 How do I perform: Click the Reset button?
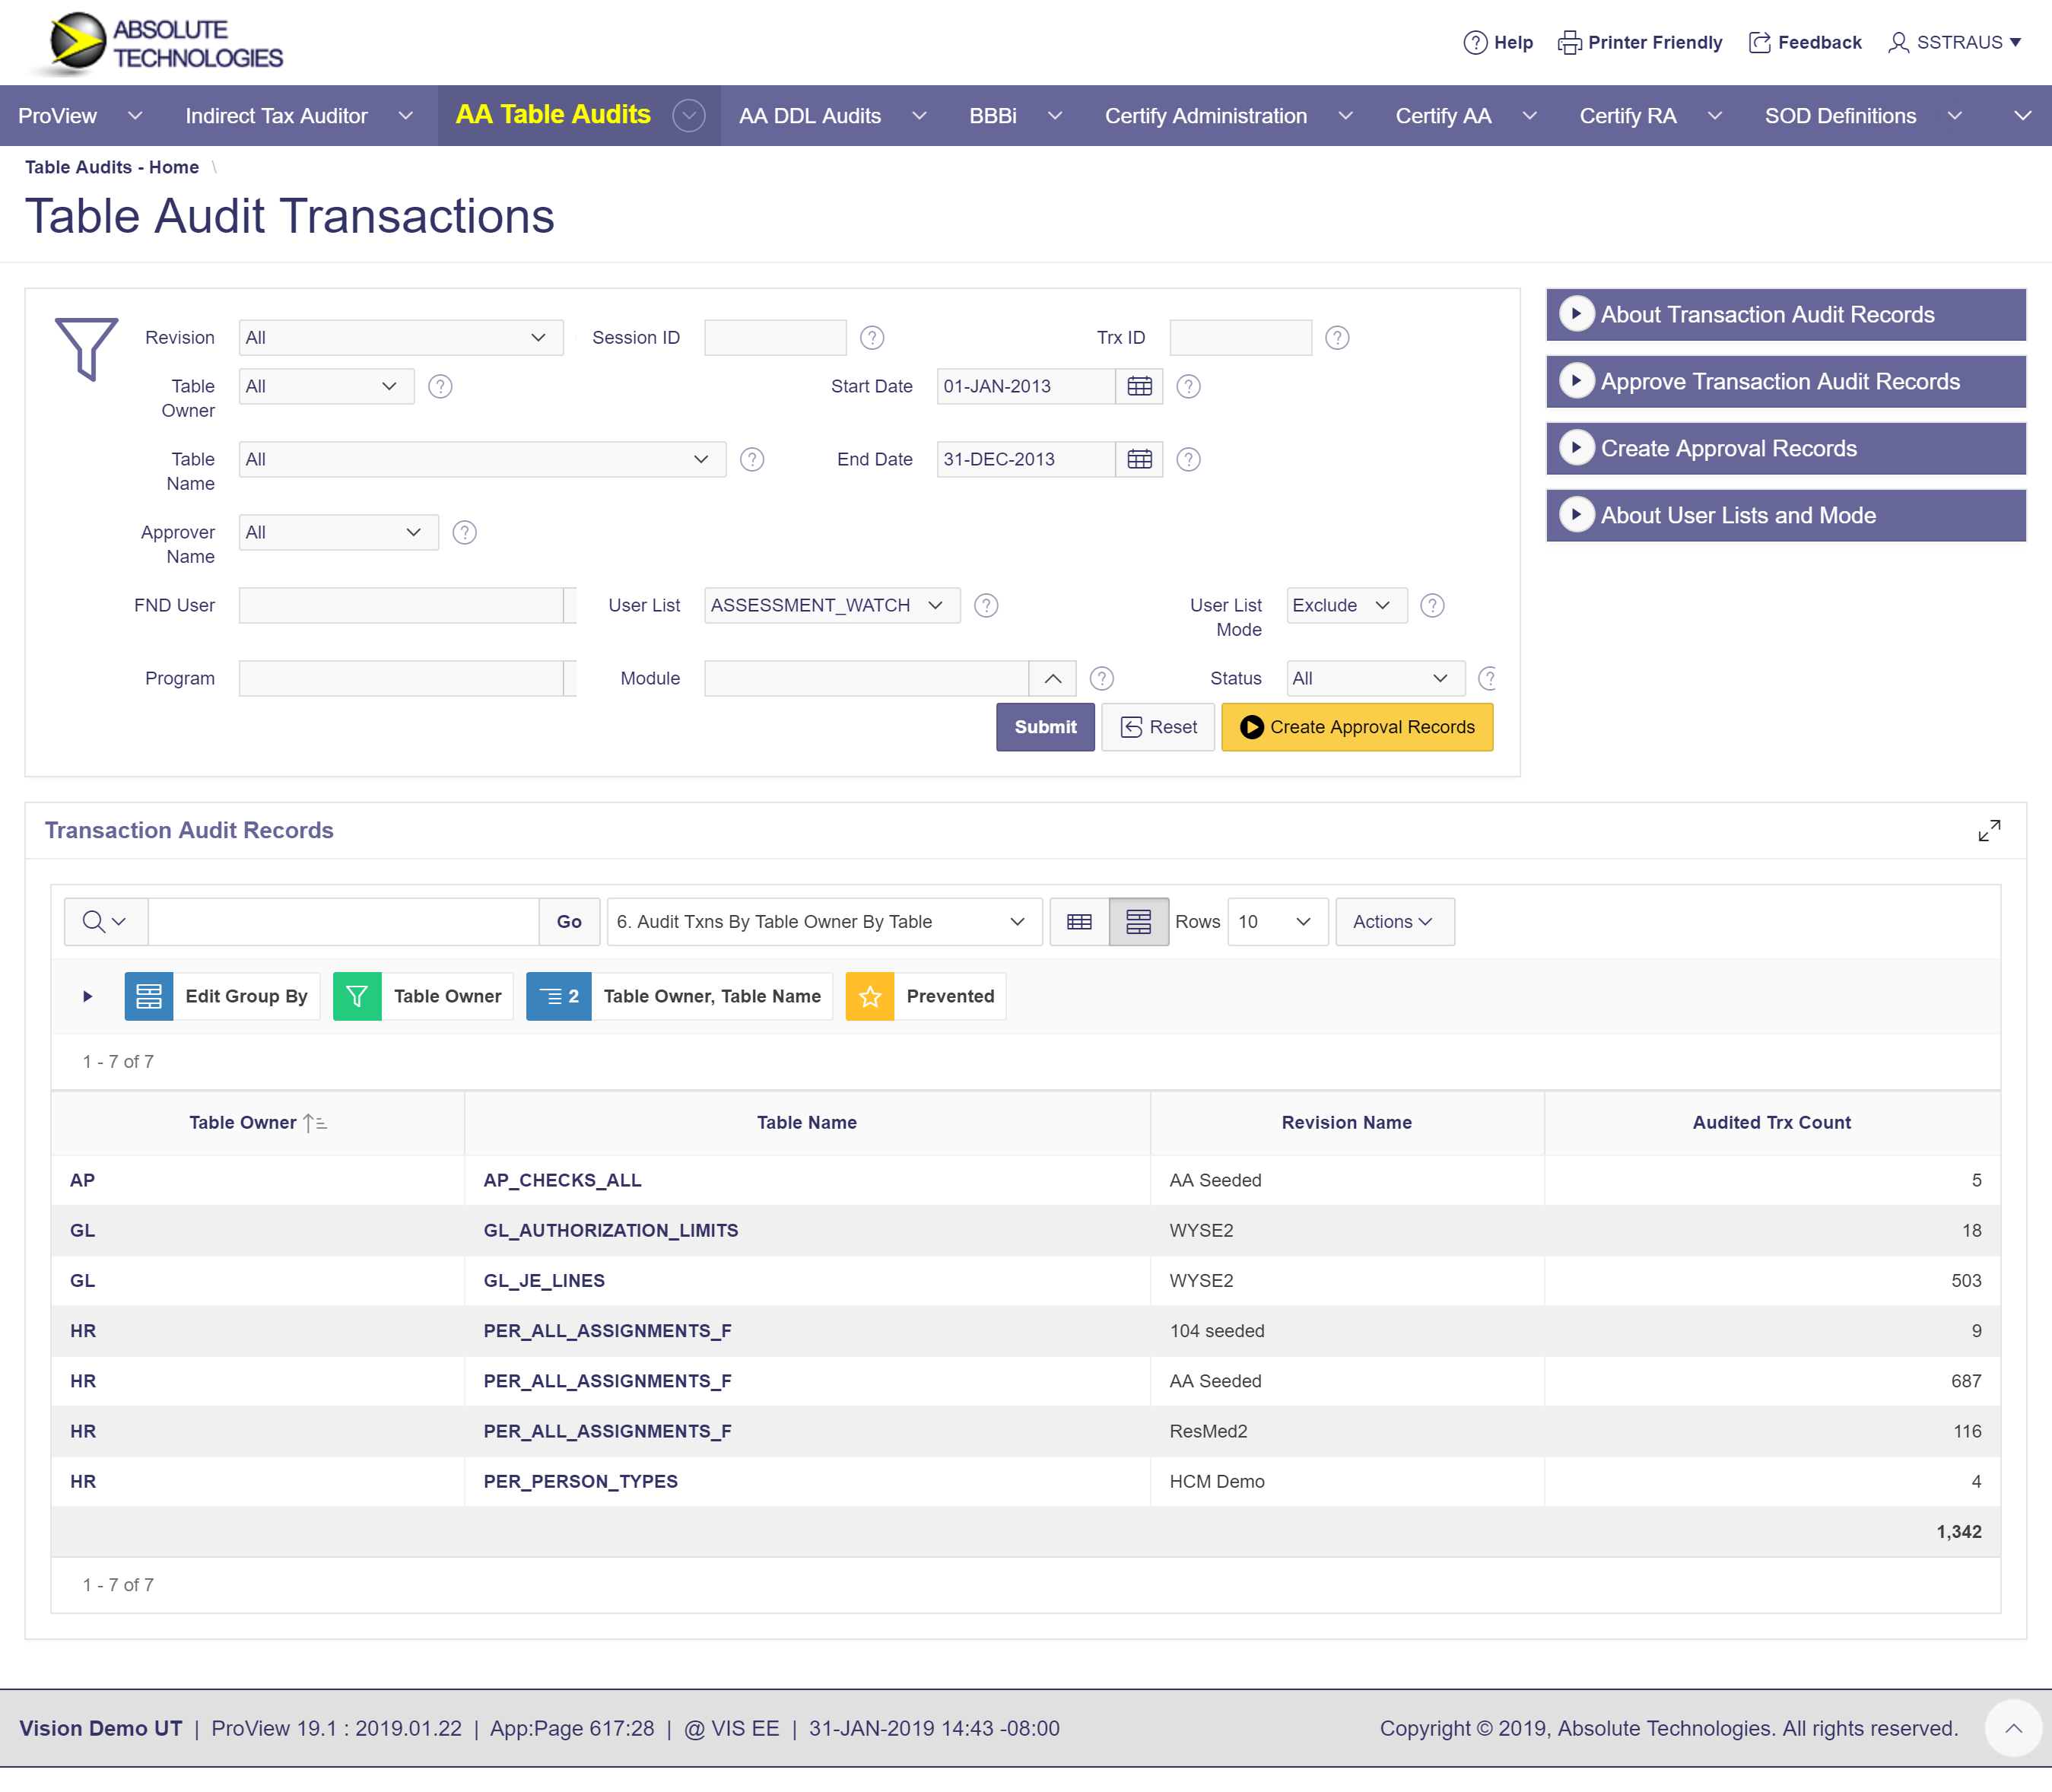coord(1158,727)
